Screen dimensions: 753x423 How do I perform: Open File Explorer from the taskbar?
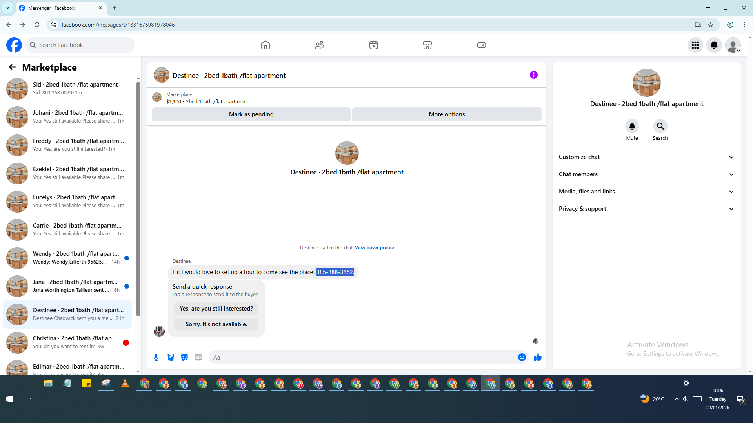48,383
